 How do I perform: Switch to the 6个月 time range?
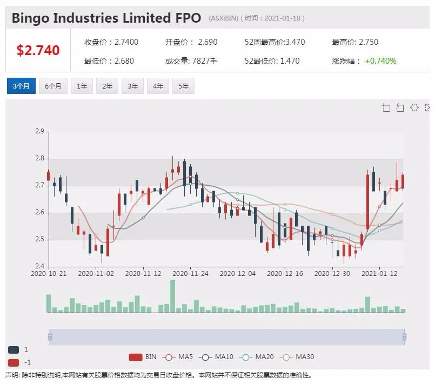coord(53,86)
